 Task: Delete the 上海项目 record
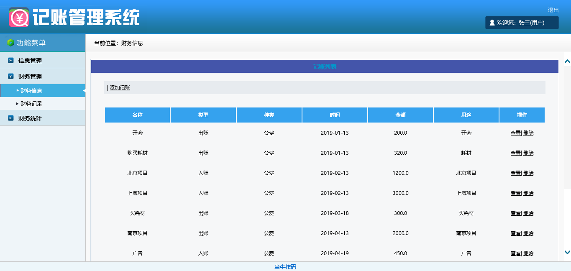coord(528,193)
